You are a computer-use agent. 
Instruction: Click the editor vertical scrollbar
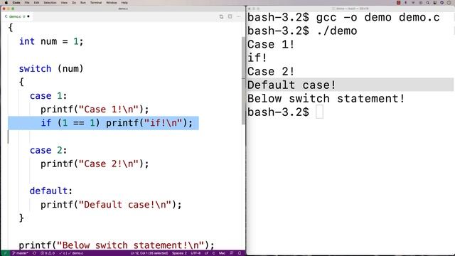[243, 80]
